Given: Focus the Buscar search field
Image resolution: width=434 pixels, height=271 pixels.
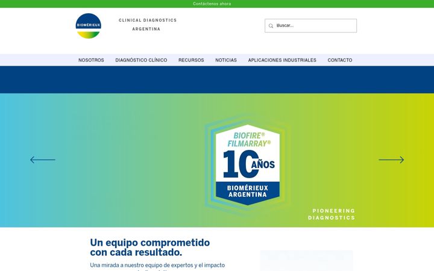Looking at the screenshot, I should pos(310,25).
